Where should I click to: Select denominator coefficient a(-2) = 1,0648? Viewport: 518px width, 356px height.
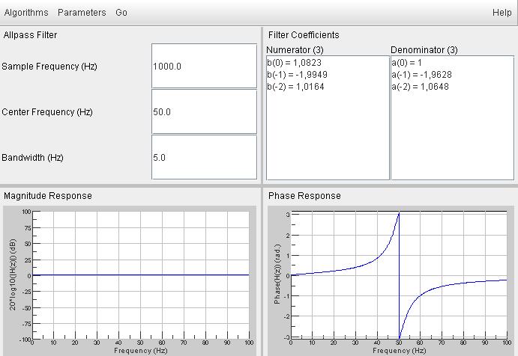point(421,87)
